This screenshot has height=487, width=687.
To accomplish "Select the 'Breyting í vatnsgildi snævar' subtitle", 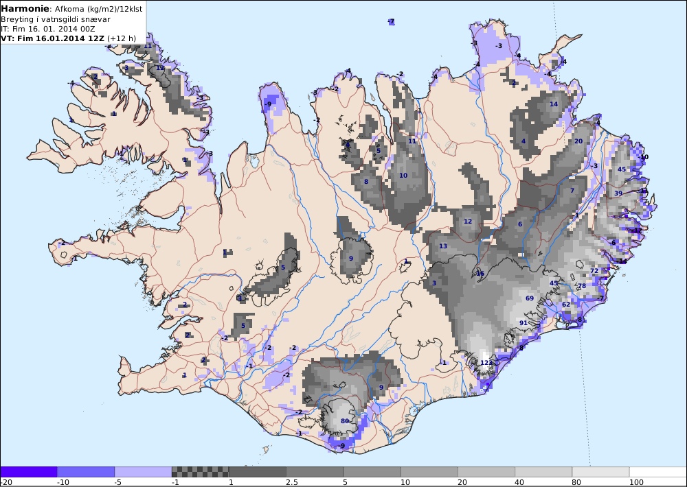I will (55, 19).
